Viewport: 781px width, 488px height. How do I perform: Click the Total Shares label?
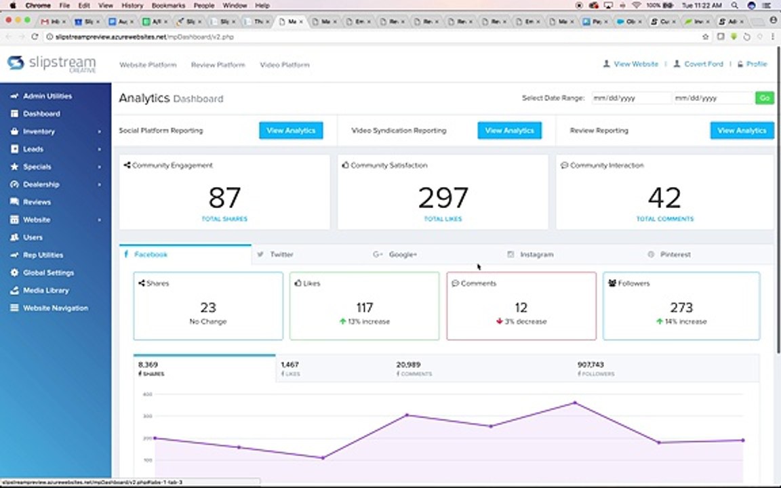(224, 219)
